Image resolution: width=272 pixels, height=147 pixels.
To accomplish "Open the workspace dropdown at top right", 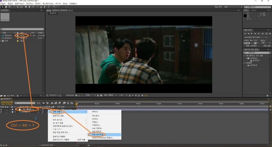I will click(233, 7).
